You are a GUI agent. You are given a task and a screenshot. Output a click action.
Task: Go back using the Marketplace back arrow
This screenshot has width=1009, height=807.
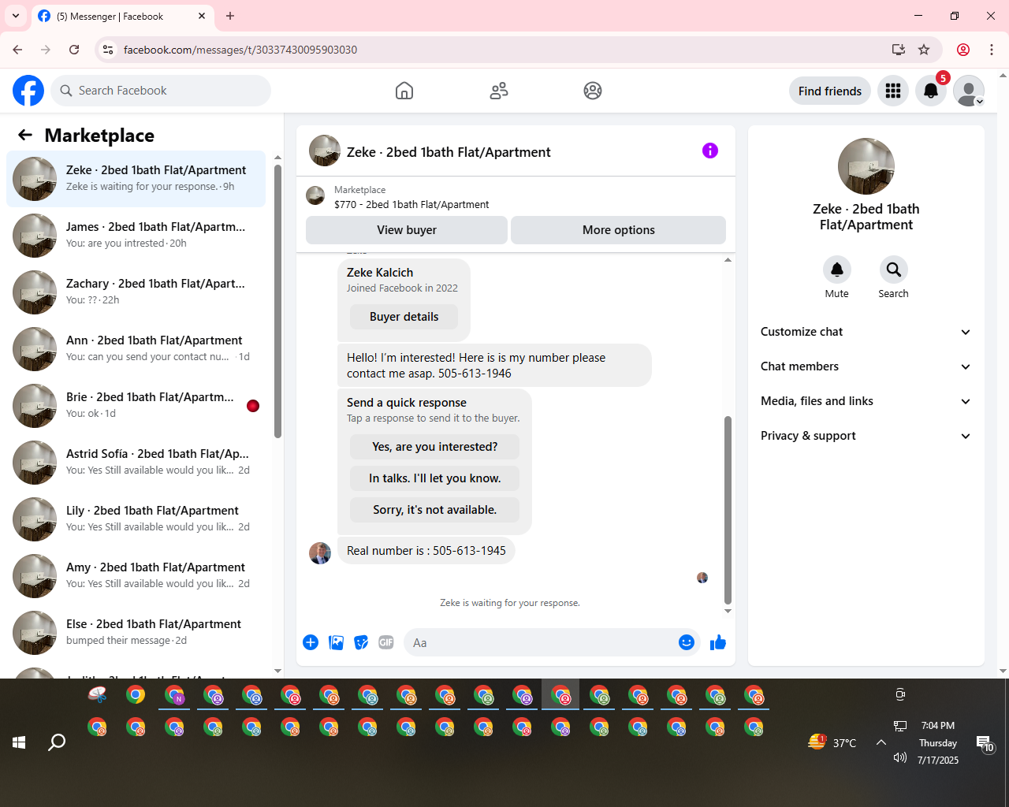click(x=25, y=136)
